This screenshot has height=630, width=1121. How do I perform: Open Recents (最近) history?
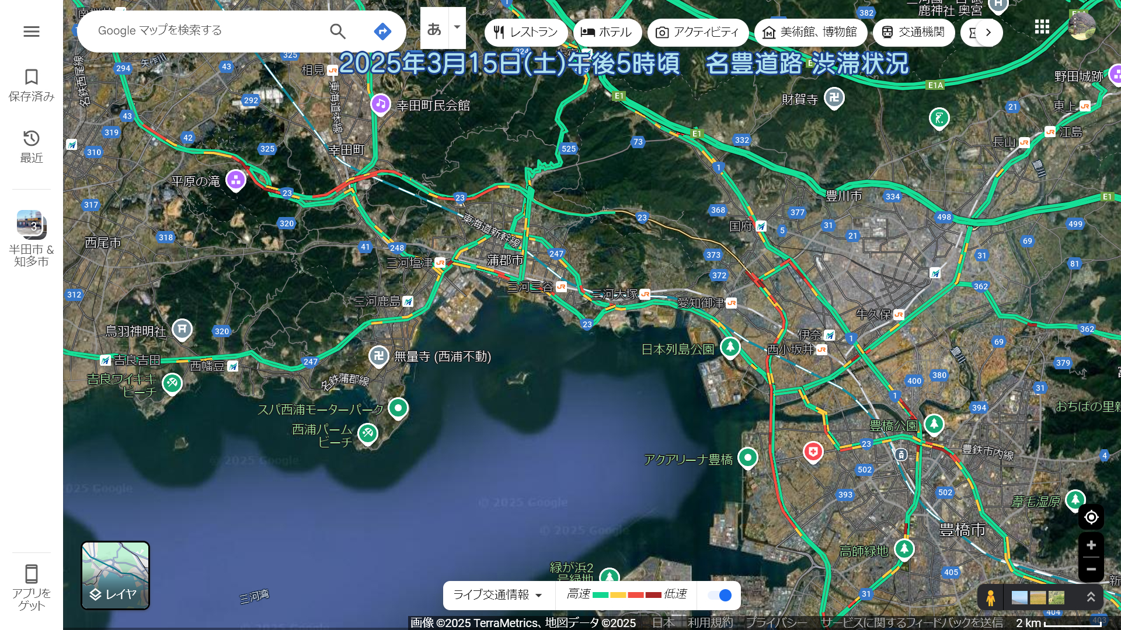pyautogui.click(x=32, y=146)
